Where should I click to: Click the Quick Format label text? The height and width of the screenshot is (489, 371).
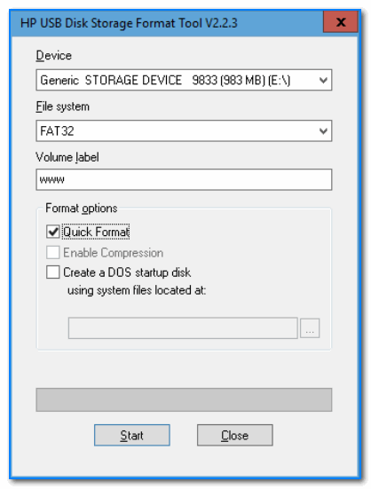(96, 232)
